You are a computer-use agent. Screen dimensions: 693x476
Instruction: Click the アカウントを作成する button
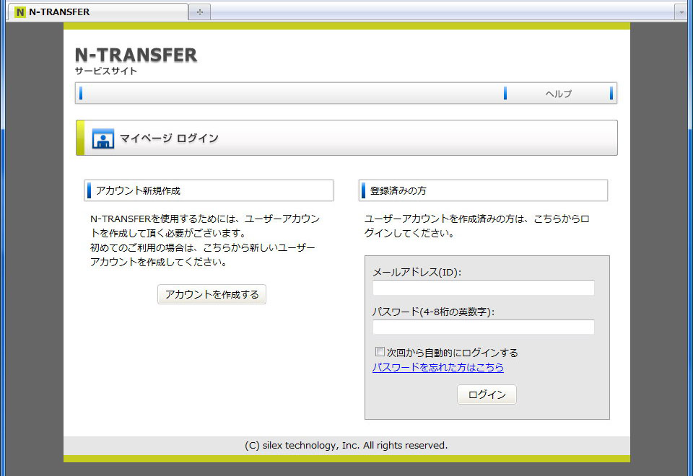pyautogui.click(x=212, y=294)
